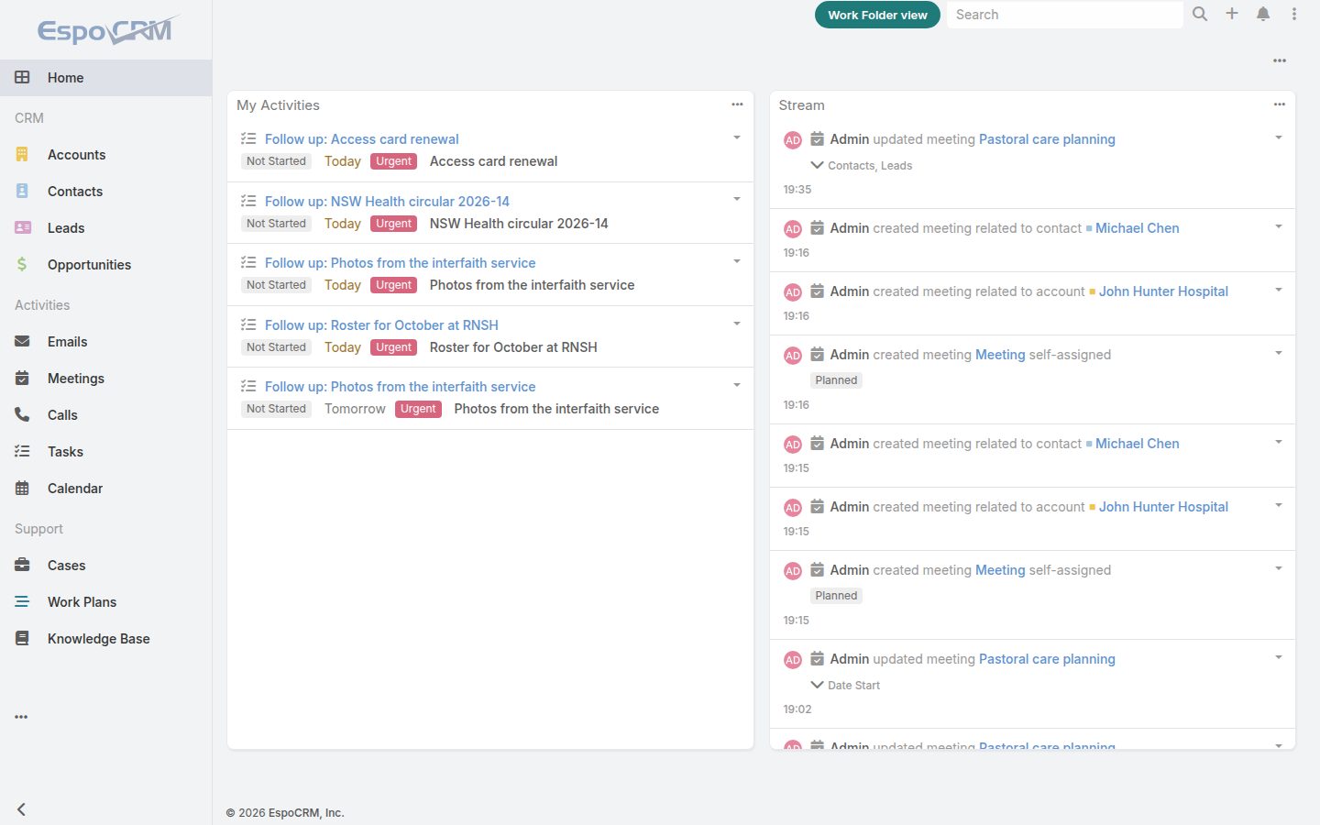Click the plus quick-create icon
The height and width of the screenshot is (825, 1320).
click(1232, 14)
